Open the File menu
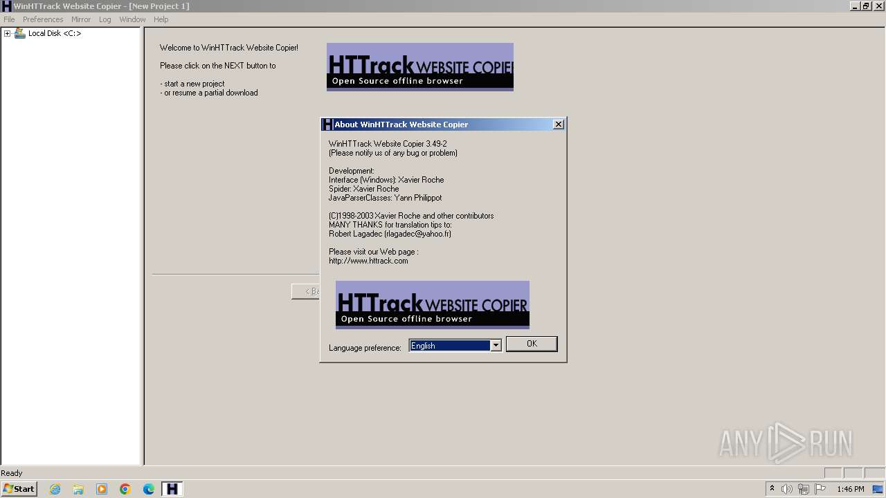 click(x=9, y=19)
